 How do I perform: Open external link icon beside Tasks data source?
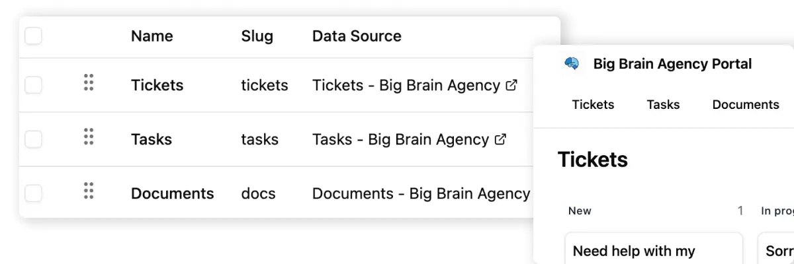pos(501,139)
